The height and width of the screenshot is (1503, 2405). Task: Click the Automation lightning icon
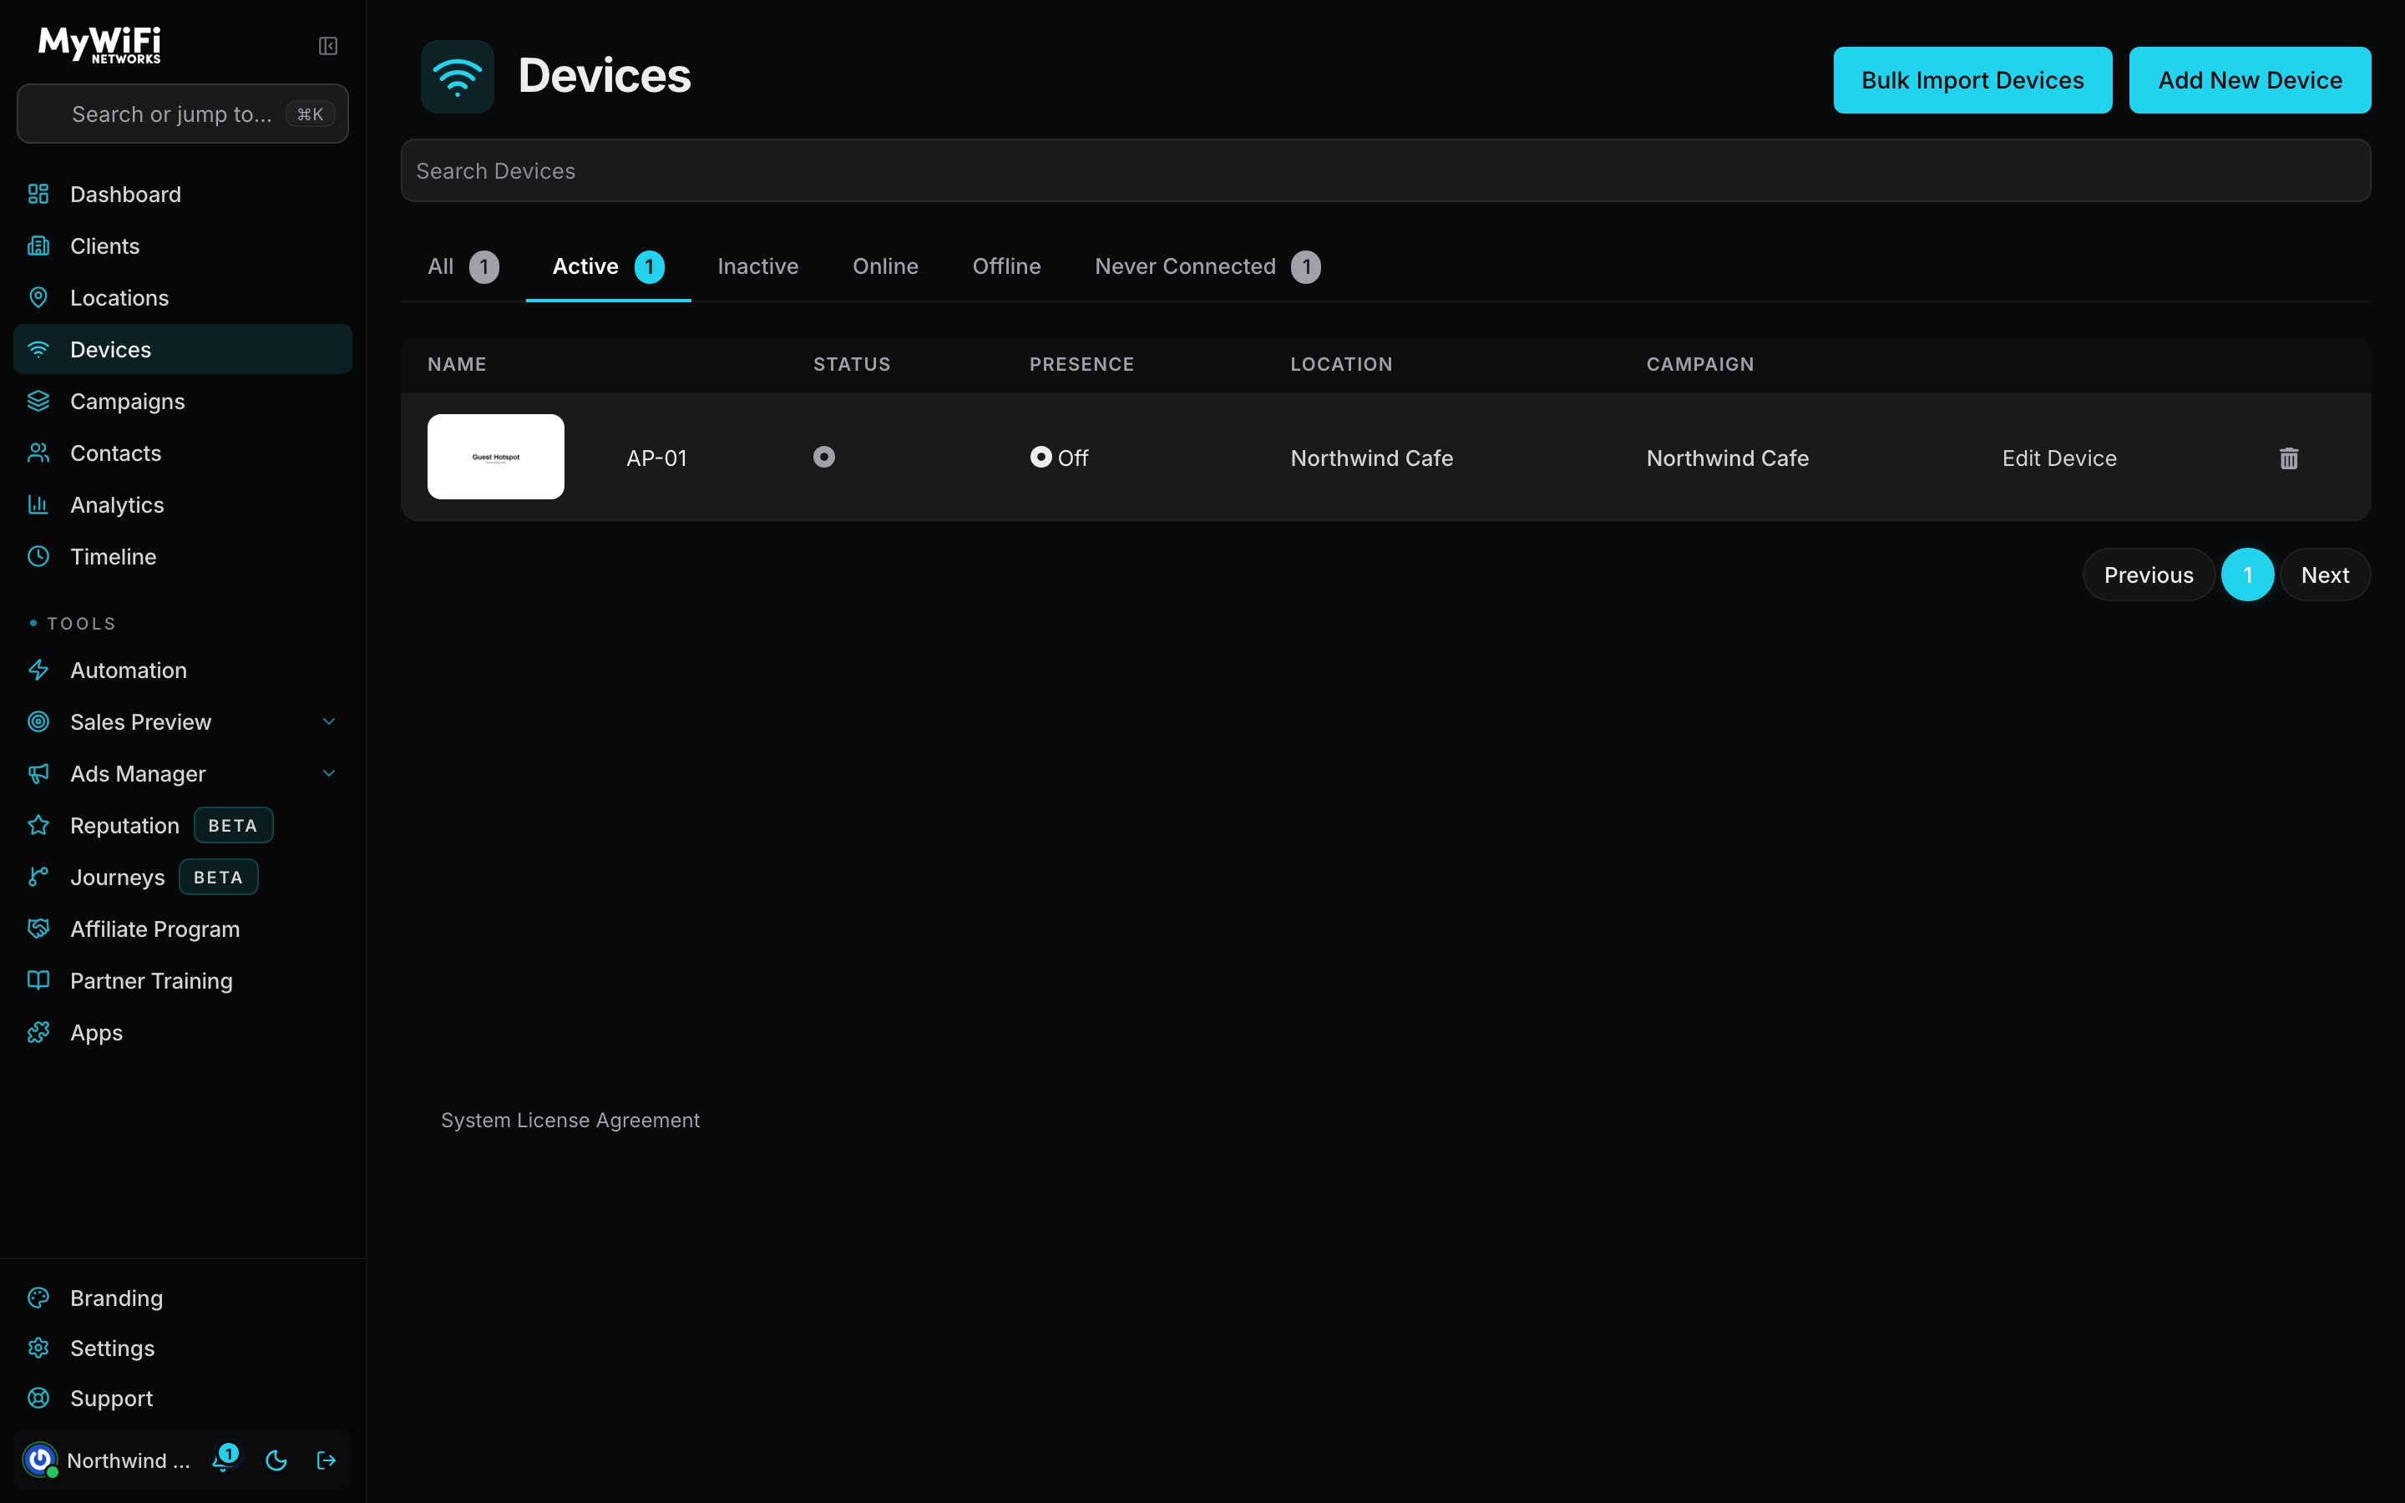[x=38, y=670]
